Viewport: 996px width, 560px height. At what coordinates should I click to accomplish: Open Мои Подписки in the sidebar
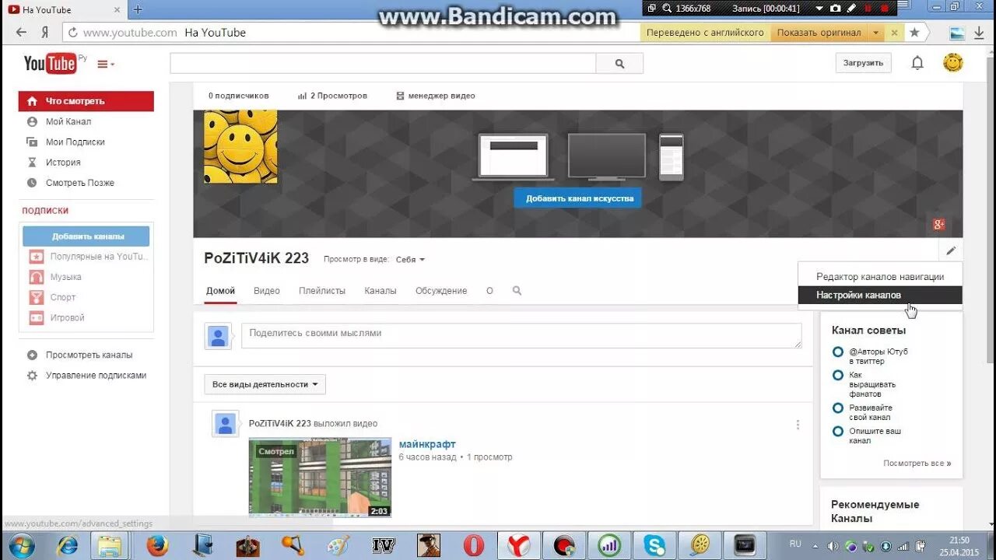(x=75, y=142)
